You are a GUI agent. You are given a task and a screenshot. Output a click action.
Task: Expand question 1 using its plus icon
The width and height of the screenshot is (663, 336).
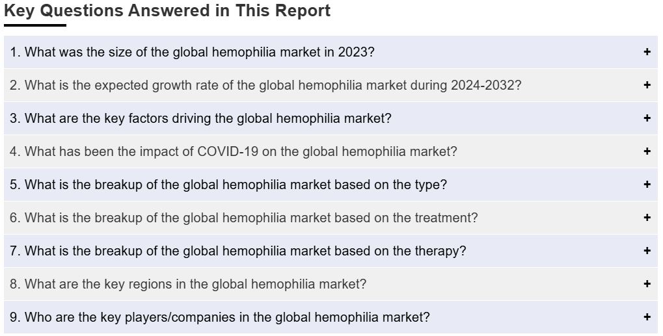pos(647,52)
